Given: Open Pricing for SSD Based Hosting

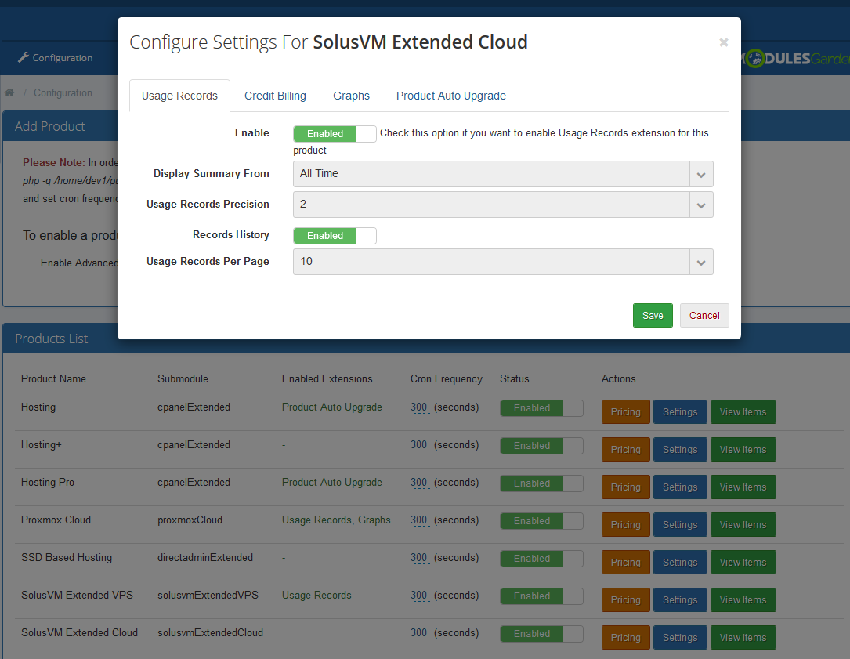Looking at the screenshot, I should pos(626,563).
